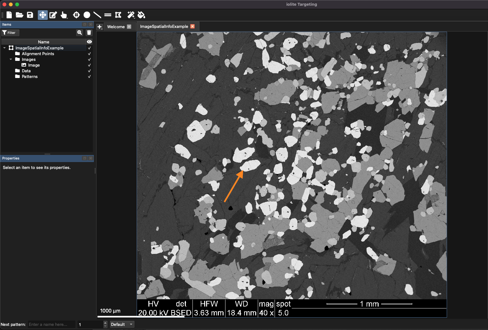
Task: Open the Default pattern dropdown
Action: click(122, 324)
